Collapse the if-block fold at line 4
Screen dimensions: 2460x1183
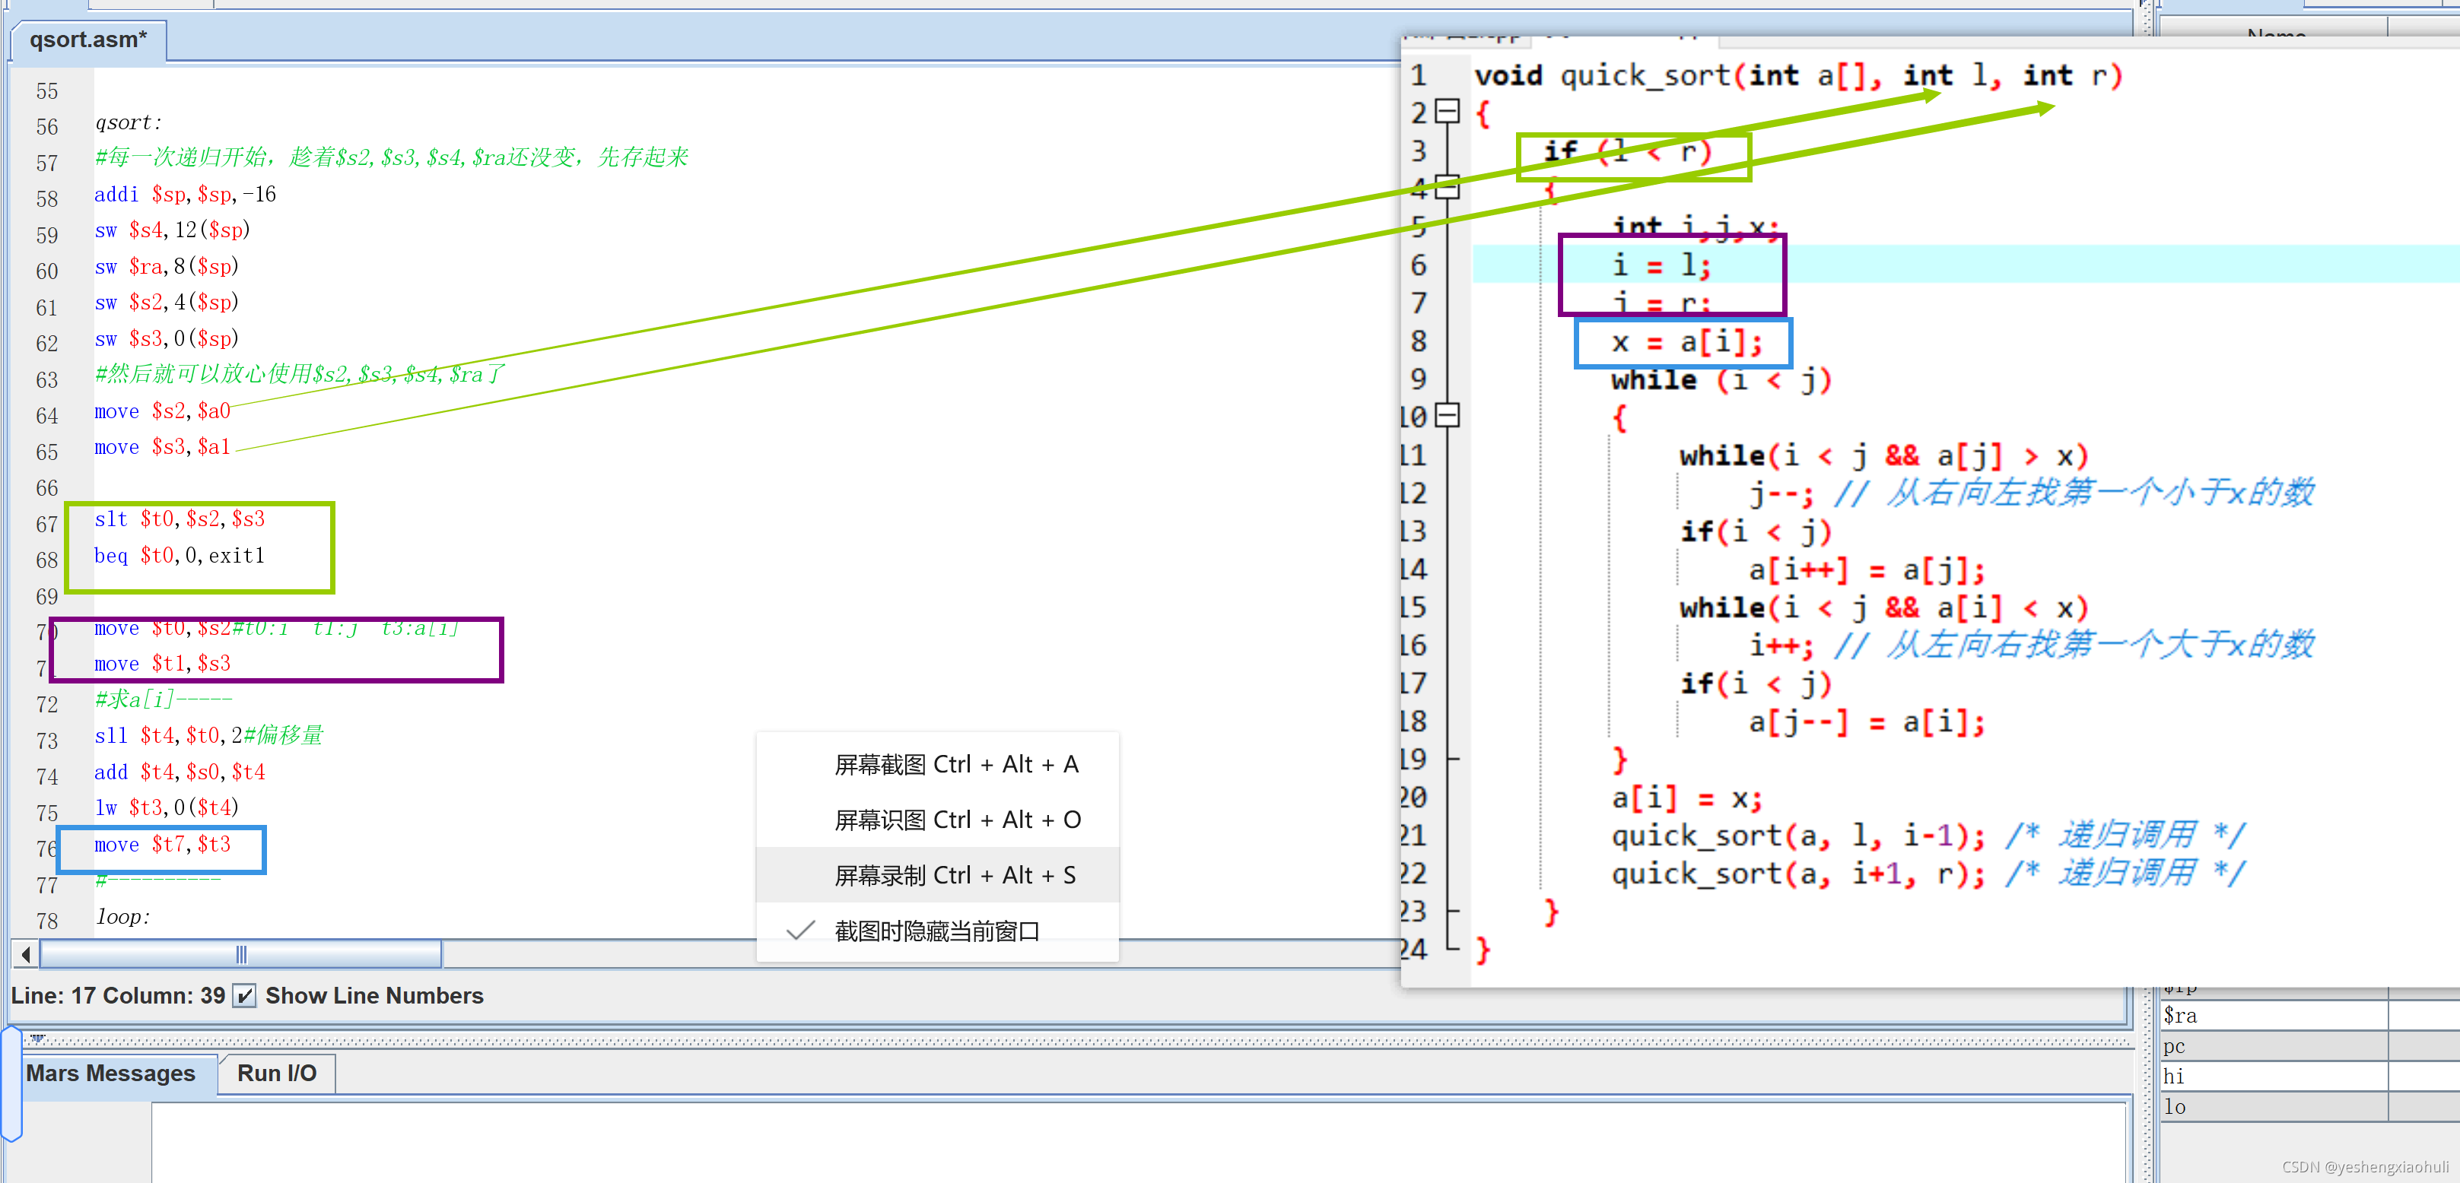(1448, 188)
